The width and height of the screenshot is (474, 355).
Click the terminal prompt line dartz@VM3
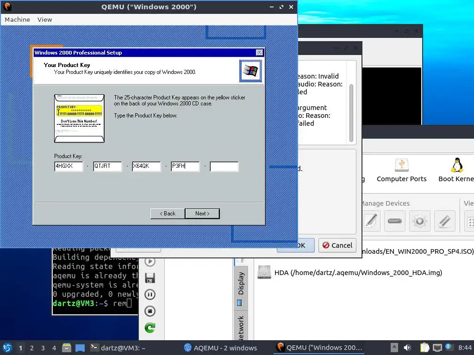[x=92, y=303]
